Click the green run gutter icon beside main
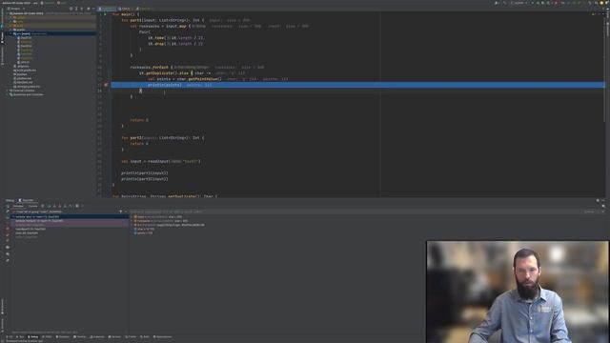Screen dimensions: 610x343 point(105,14)
